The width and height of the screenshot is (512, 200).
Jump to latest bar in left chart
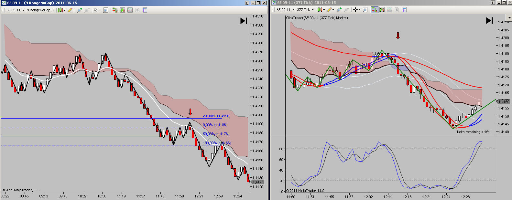(x=244, y=21)
